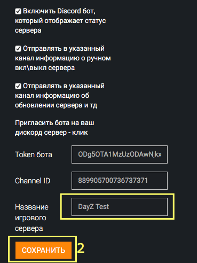197x263 pixels.
Task: Click the yellow number 2 annotation
Action: tap(81, 248)
